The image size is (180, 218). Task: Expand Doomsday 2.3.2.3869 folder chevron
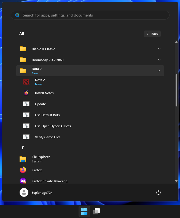[159, 60]
